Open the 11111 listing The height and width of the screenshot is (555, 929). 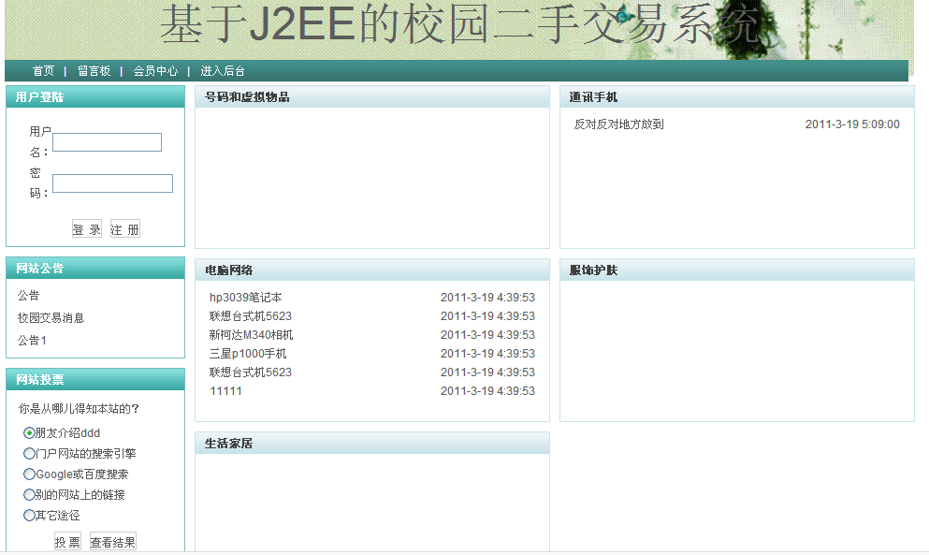tap(225, 391)
